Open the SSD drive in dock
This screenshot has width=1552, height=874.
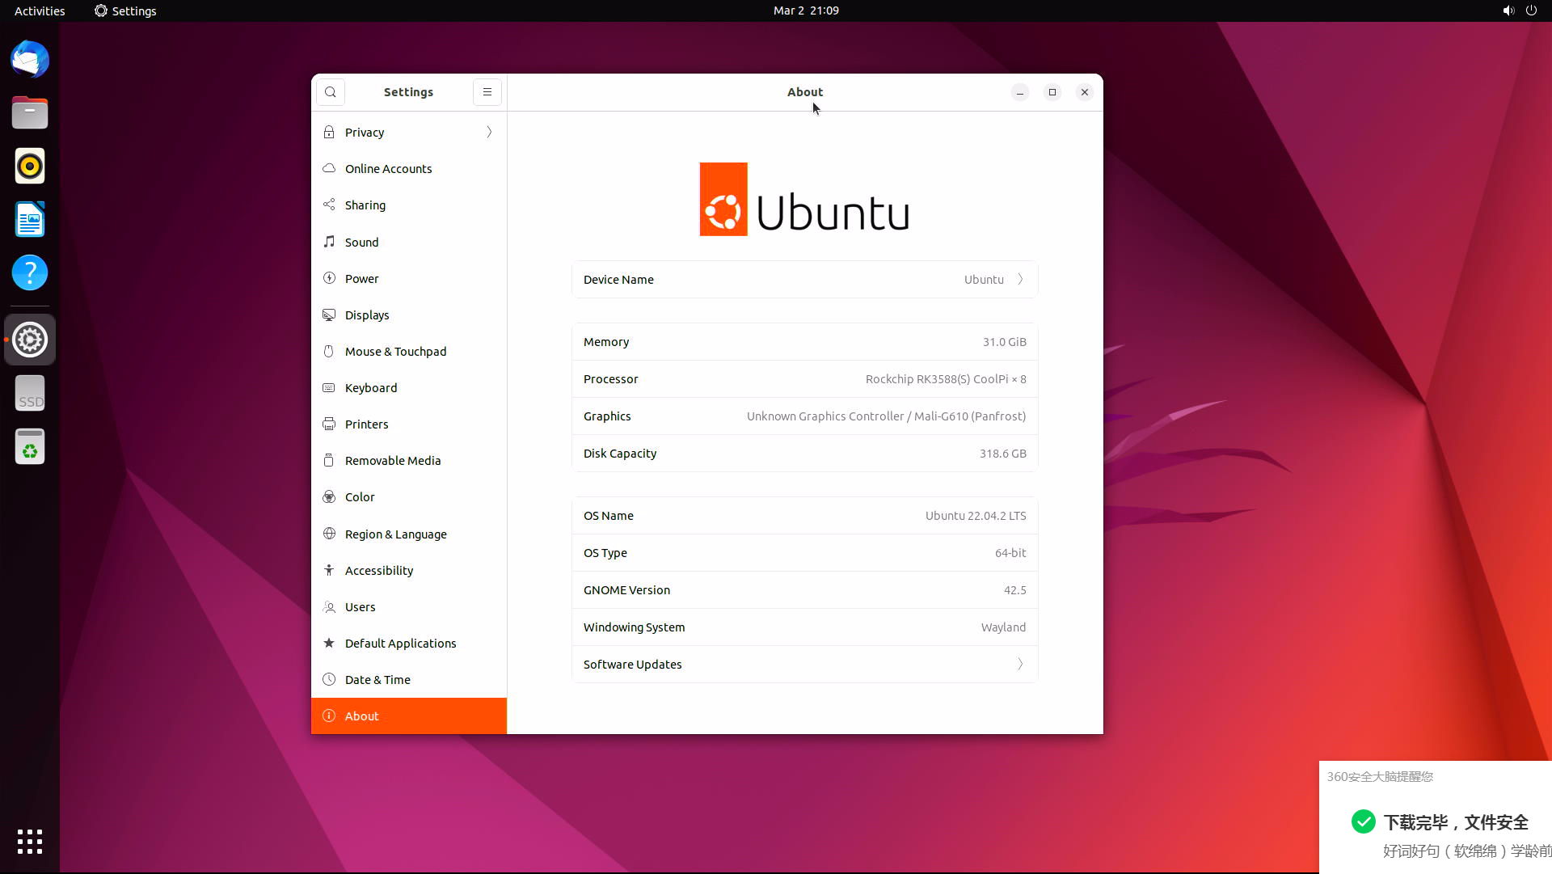(x=30, y=393)
